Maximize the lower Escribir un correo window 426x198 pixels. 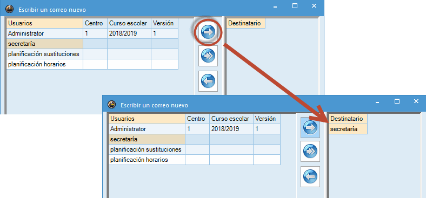397,101
